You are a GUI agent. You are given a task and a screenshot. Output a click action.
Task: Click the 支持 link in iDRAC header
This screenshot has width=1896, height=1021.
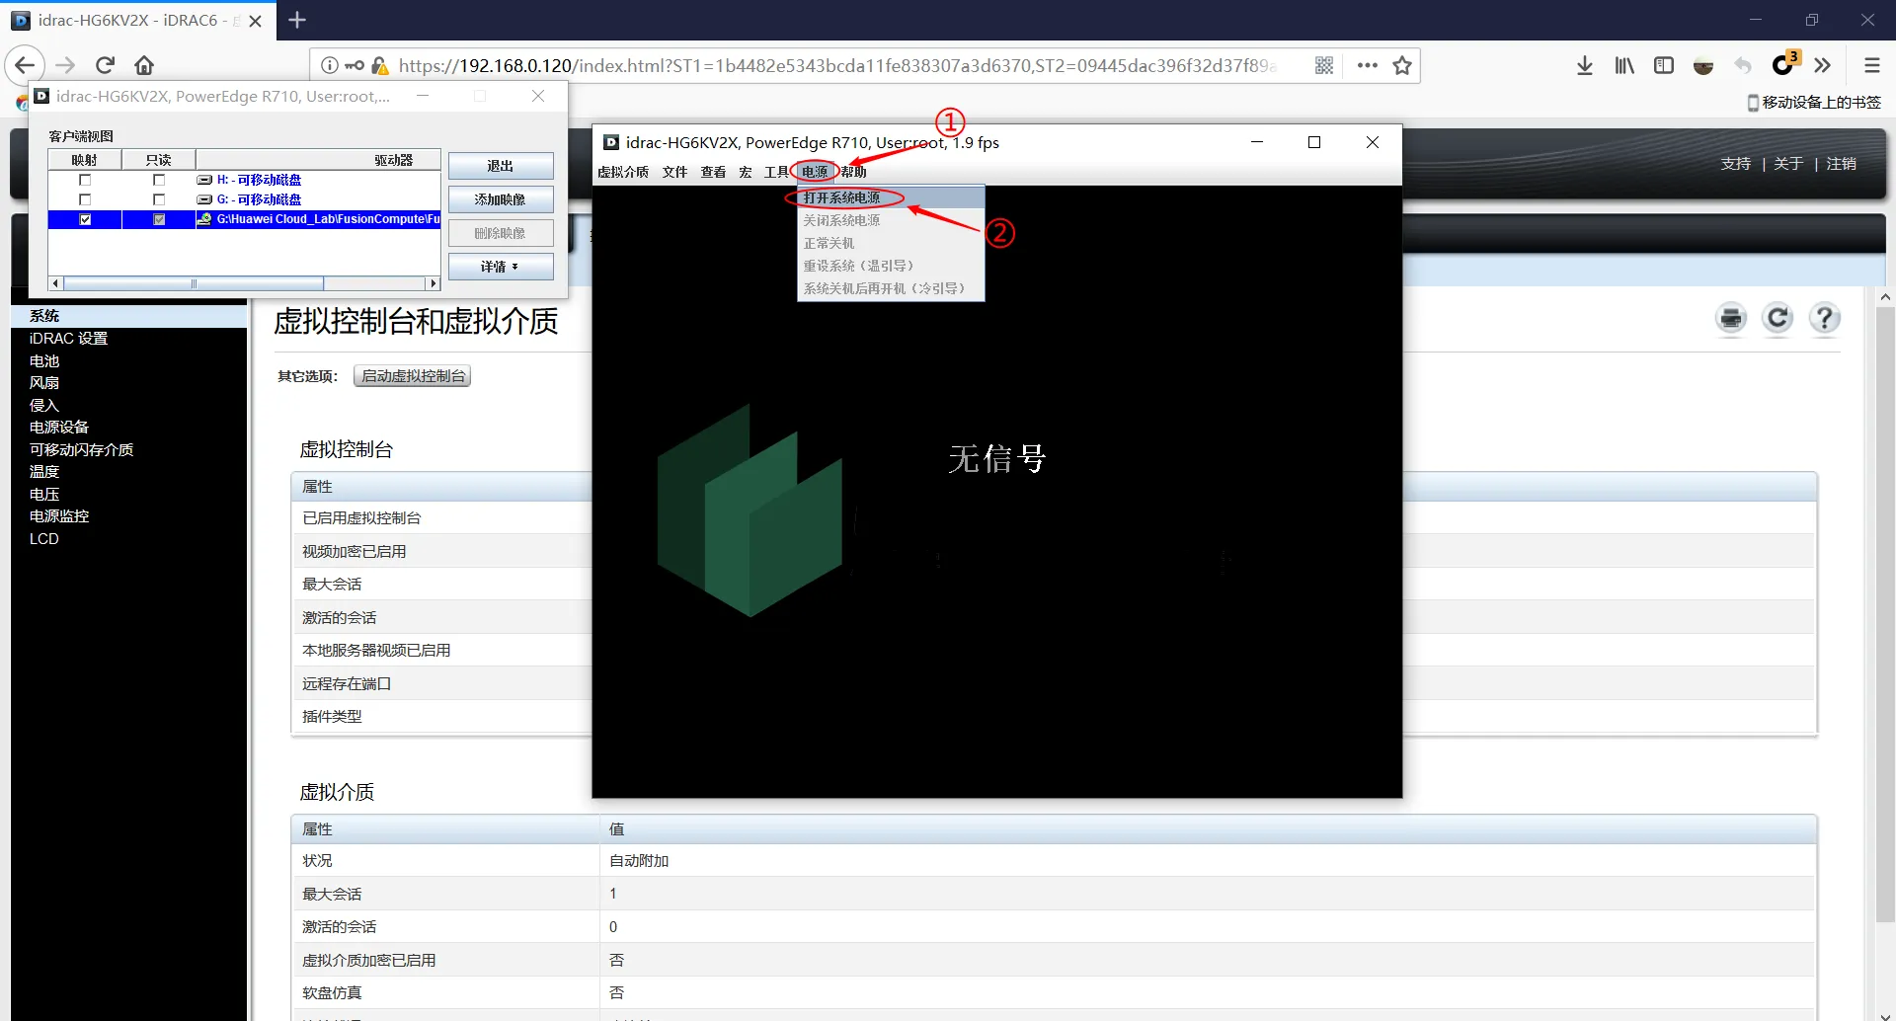[1735, 164]
